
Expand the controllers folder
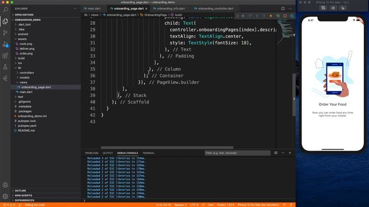coord(27,73)
